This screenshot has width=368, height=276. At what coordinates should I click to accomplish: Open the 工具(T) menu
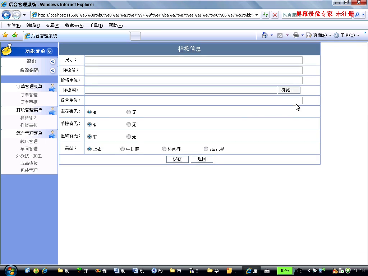96,26
